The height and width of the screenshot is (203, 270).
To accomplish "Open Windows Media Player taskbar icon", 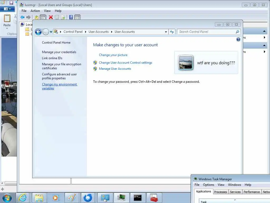I will [55, 198].
